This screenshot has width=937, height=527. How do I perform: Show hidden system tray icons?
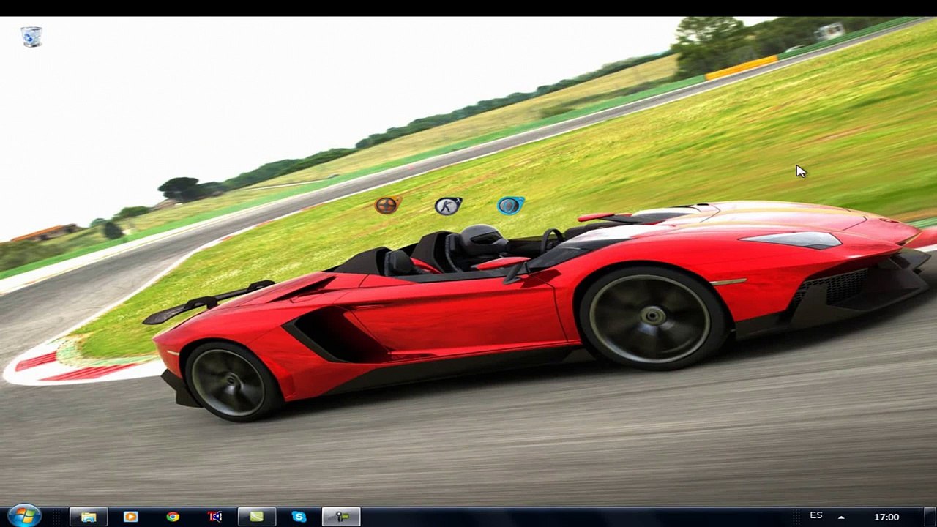coord(841,517)
